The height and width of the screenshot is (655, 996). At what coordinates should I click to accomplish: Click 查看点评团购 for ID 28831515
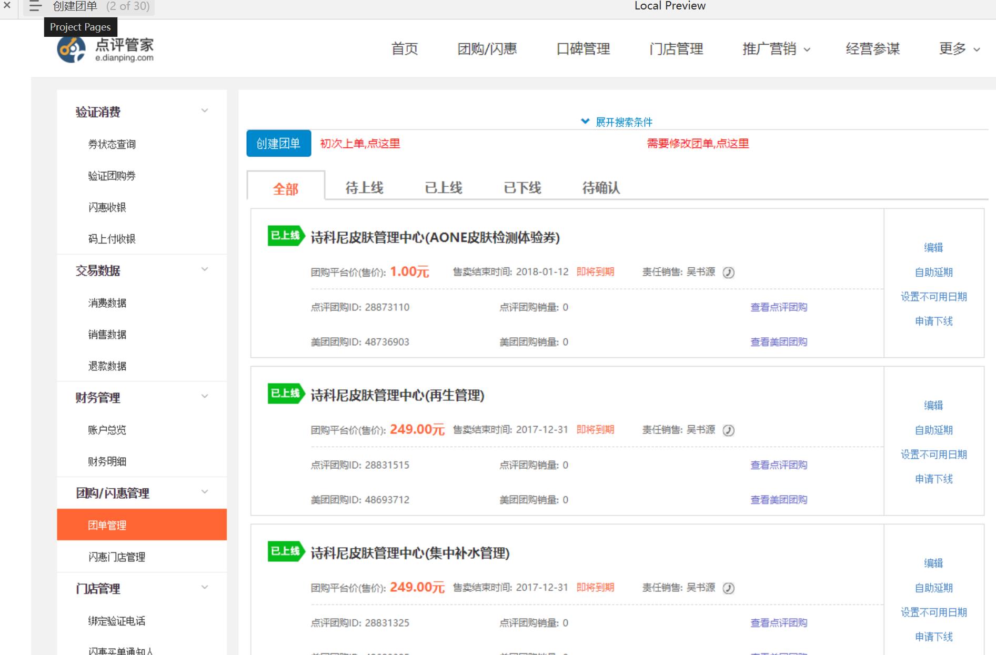tap(779, 465)
